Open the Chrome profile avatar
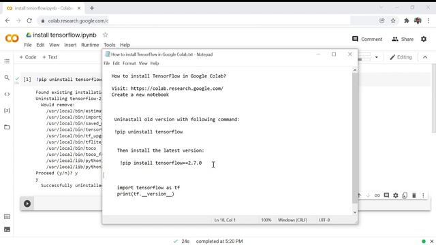Image resolution: width=436 pixels, height=245 pixels. [418, 21]
